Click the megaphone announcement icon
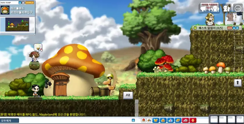The image size is (244, 124). click(203, 9)
